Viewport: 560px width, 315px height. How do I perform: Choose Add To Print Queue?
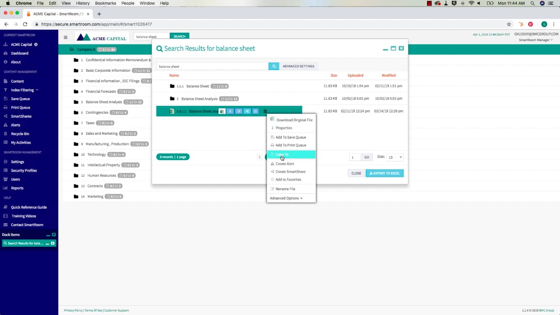291,145
